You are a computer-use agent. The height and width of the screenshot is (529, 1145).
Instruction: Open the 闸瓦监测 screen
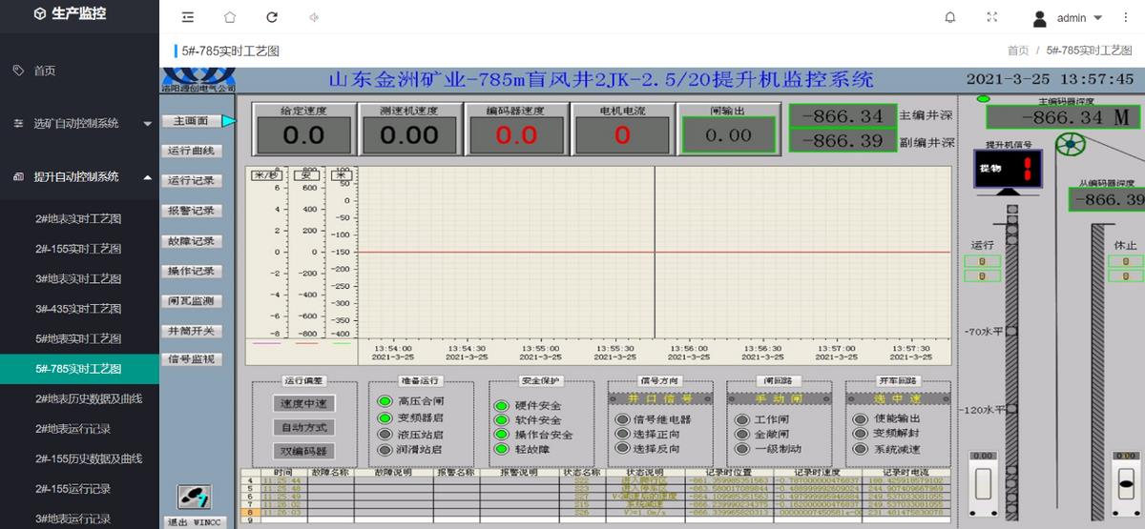192,301
